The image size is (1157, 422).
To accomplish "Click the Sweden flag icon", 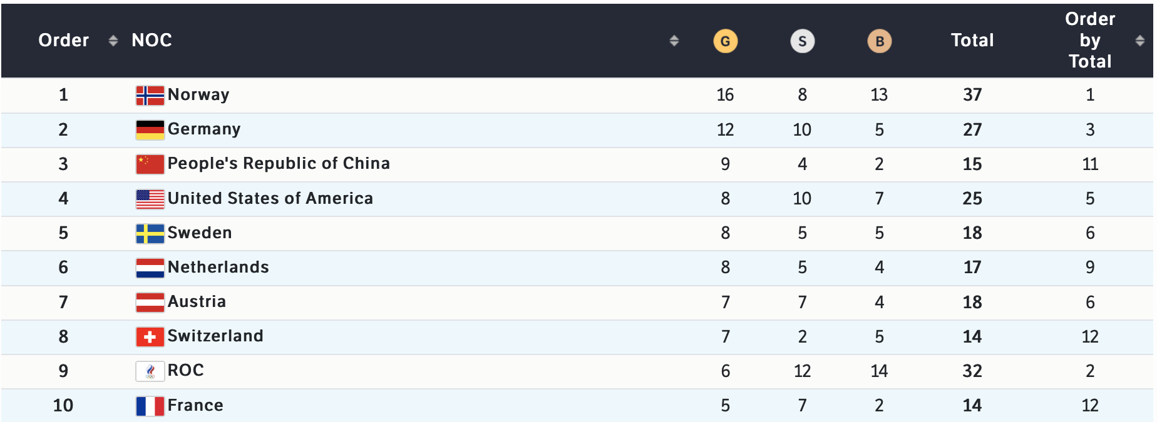I will 150,233.
